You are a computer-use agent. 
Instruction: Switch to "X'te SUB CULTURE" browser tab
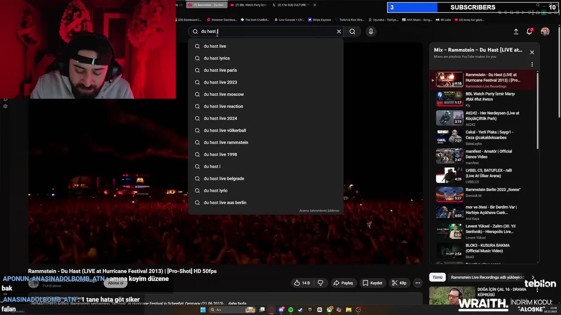point(291,5)
